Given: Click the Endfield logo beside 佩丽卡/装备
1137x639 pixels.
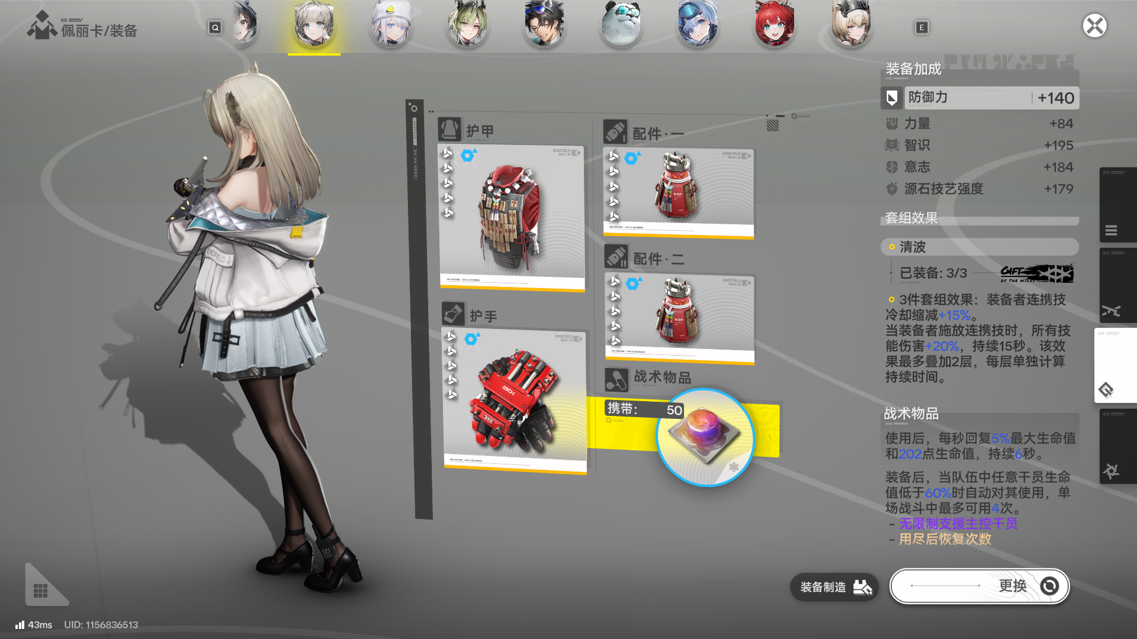Looking at the screenshot, I should point(41,25).
